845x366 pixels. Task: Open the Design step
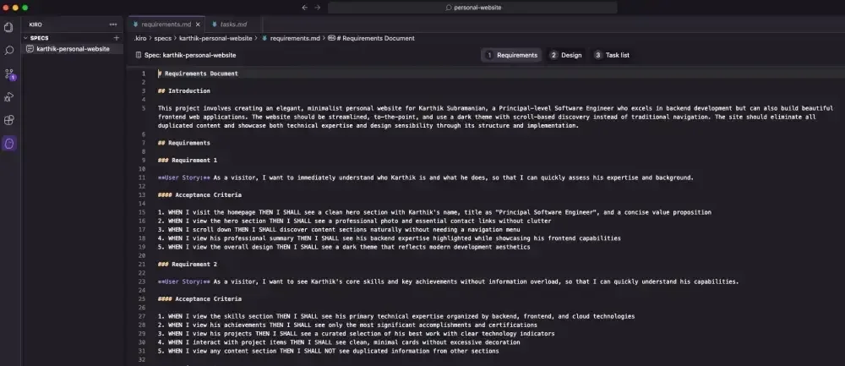point(566,55)
